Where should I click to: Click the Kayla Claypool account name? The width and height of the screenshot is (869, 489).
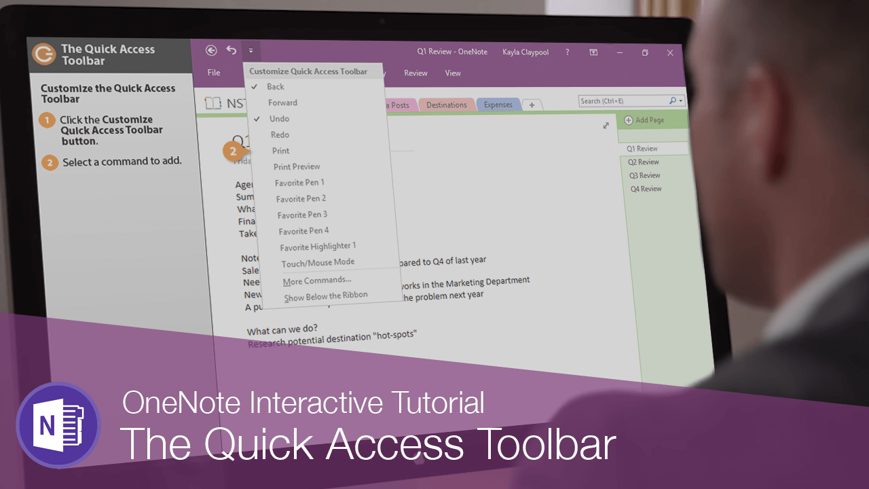click(x=525, y=52)
